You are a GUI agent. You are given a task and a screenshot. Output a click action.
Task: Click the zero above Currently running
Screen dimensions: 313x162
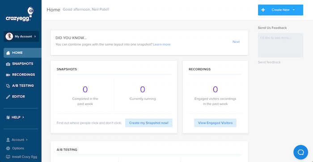point(143,89)
